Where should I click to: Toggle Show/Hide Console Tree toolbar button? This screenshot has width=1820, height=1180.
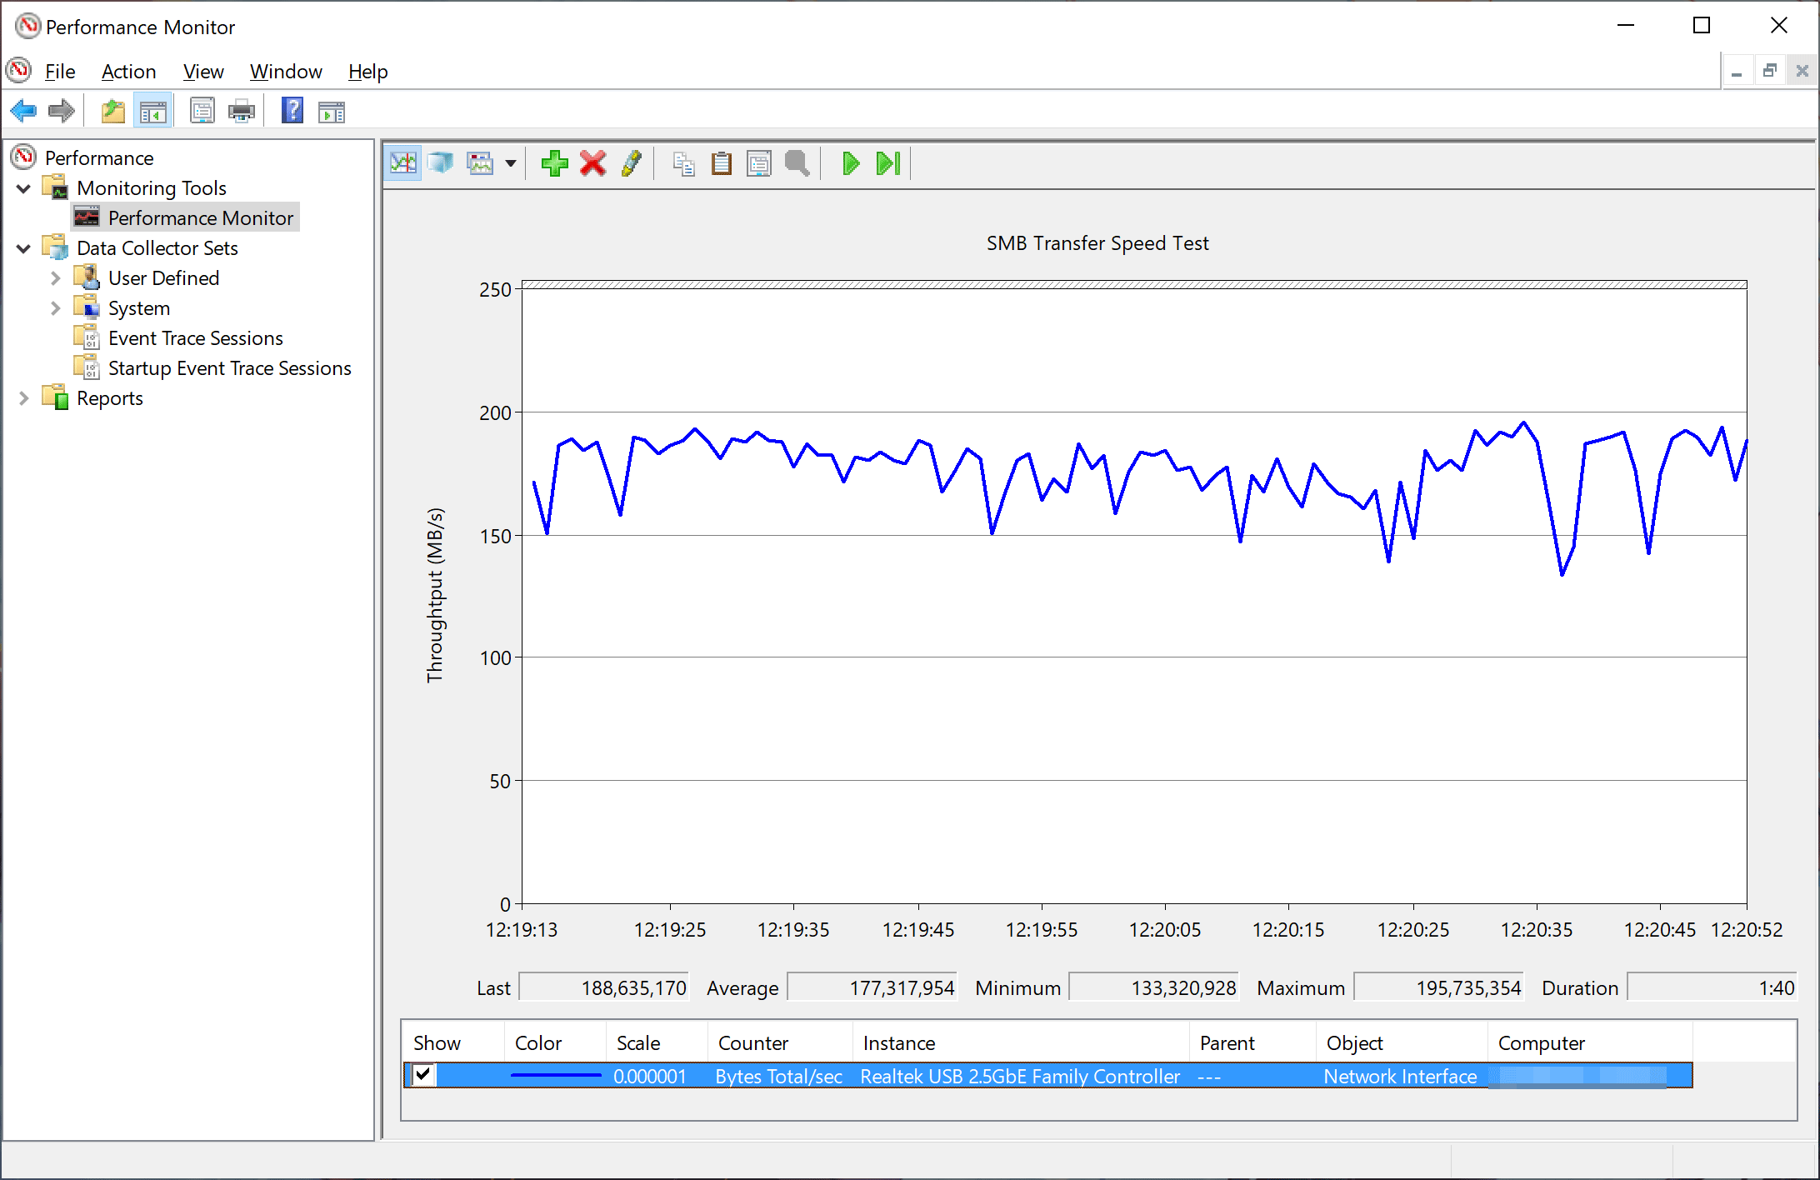point(152,111)
